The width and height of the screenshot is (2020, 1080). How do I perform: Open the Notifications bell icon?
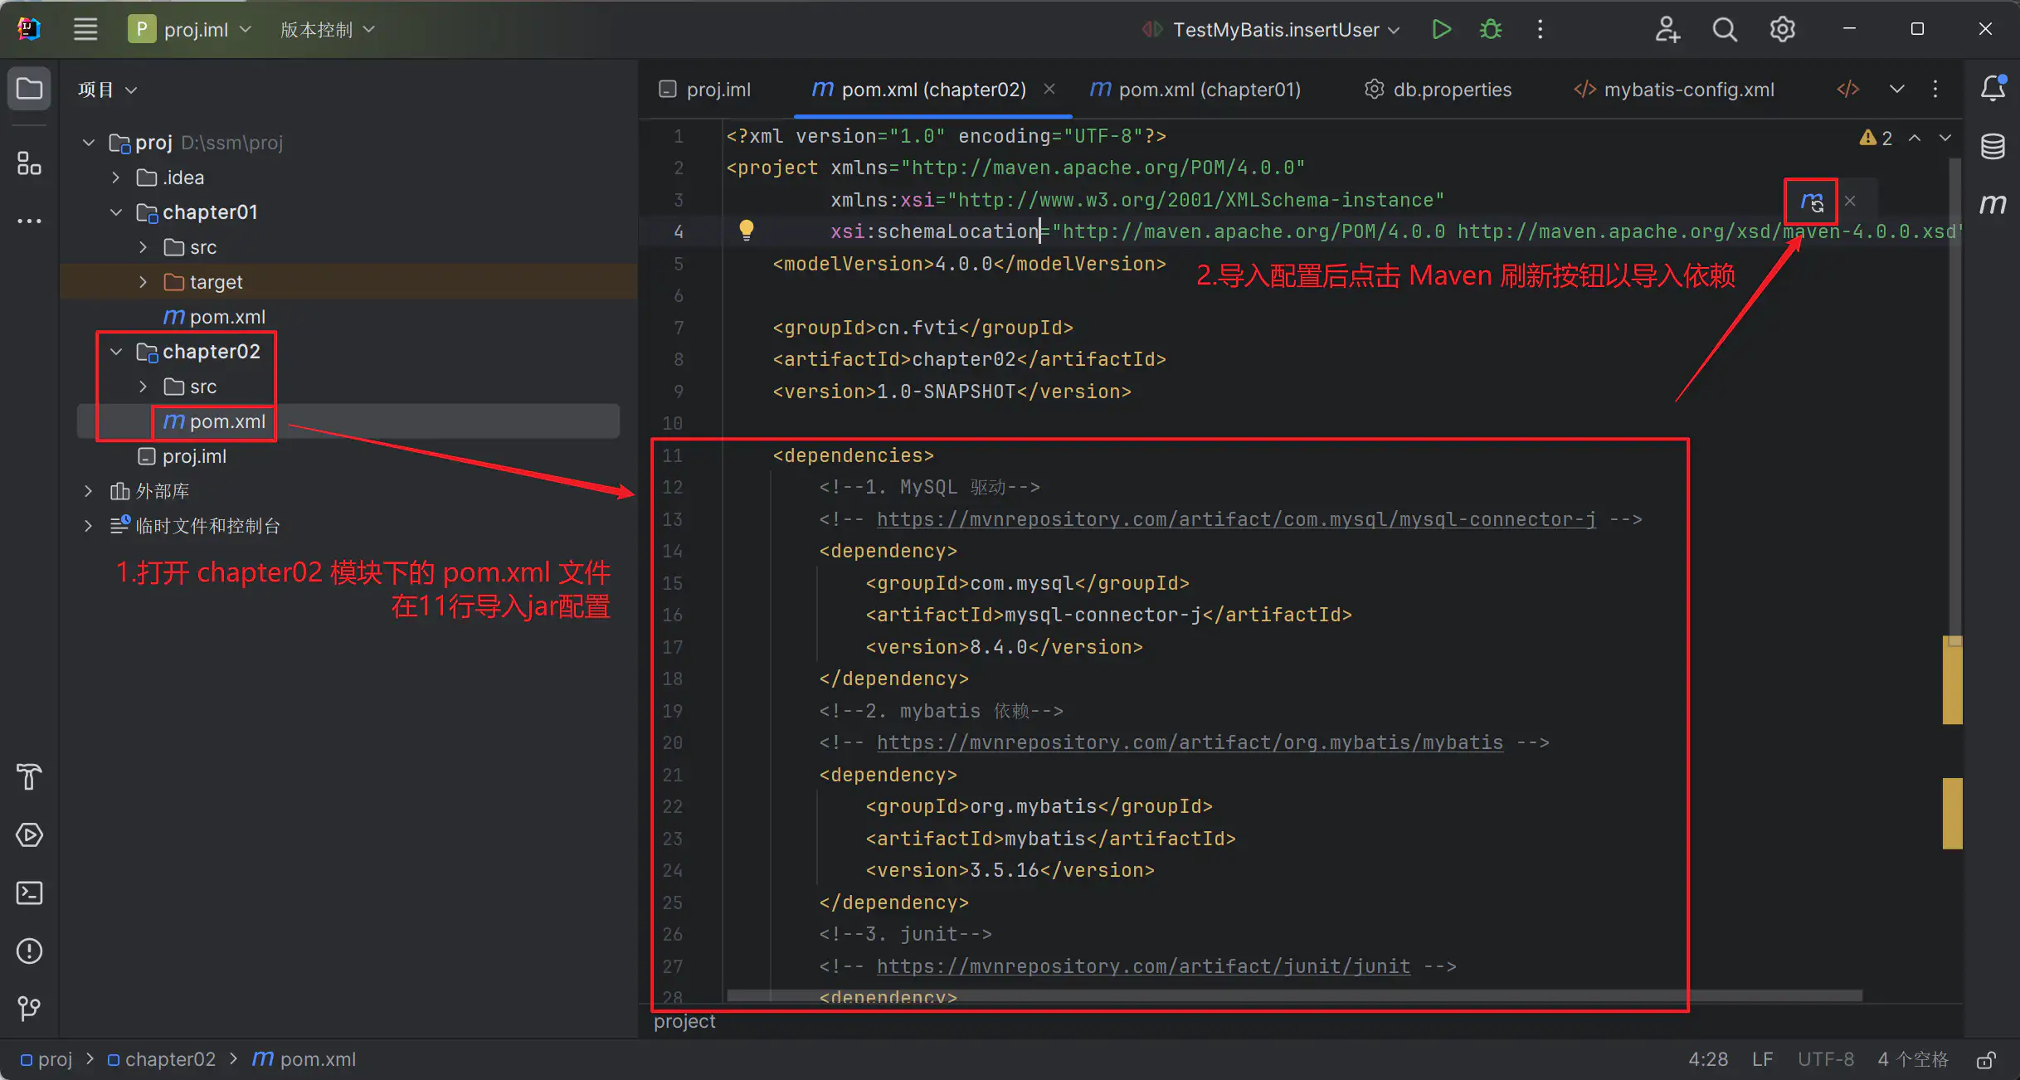[1993, 89]
